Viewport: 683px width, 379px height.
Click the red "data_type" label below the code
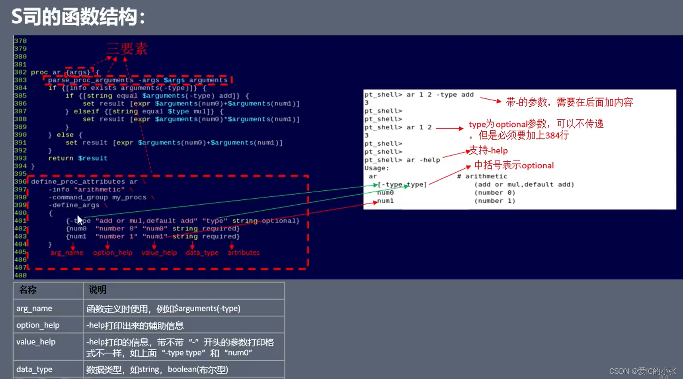[202, 253]
